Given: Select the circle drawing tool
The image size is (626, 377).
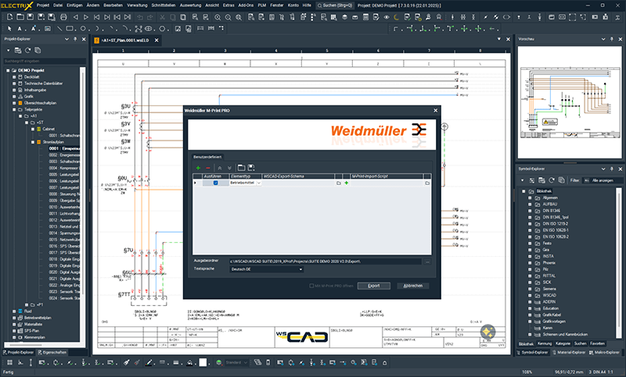Looking at the screenshot, I should click(83, 29).
